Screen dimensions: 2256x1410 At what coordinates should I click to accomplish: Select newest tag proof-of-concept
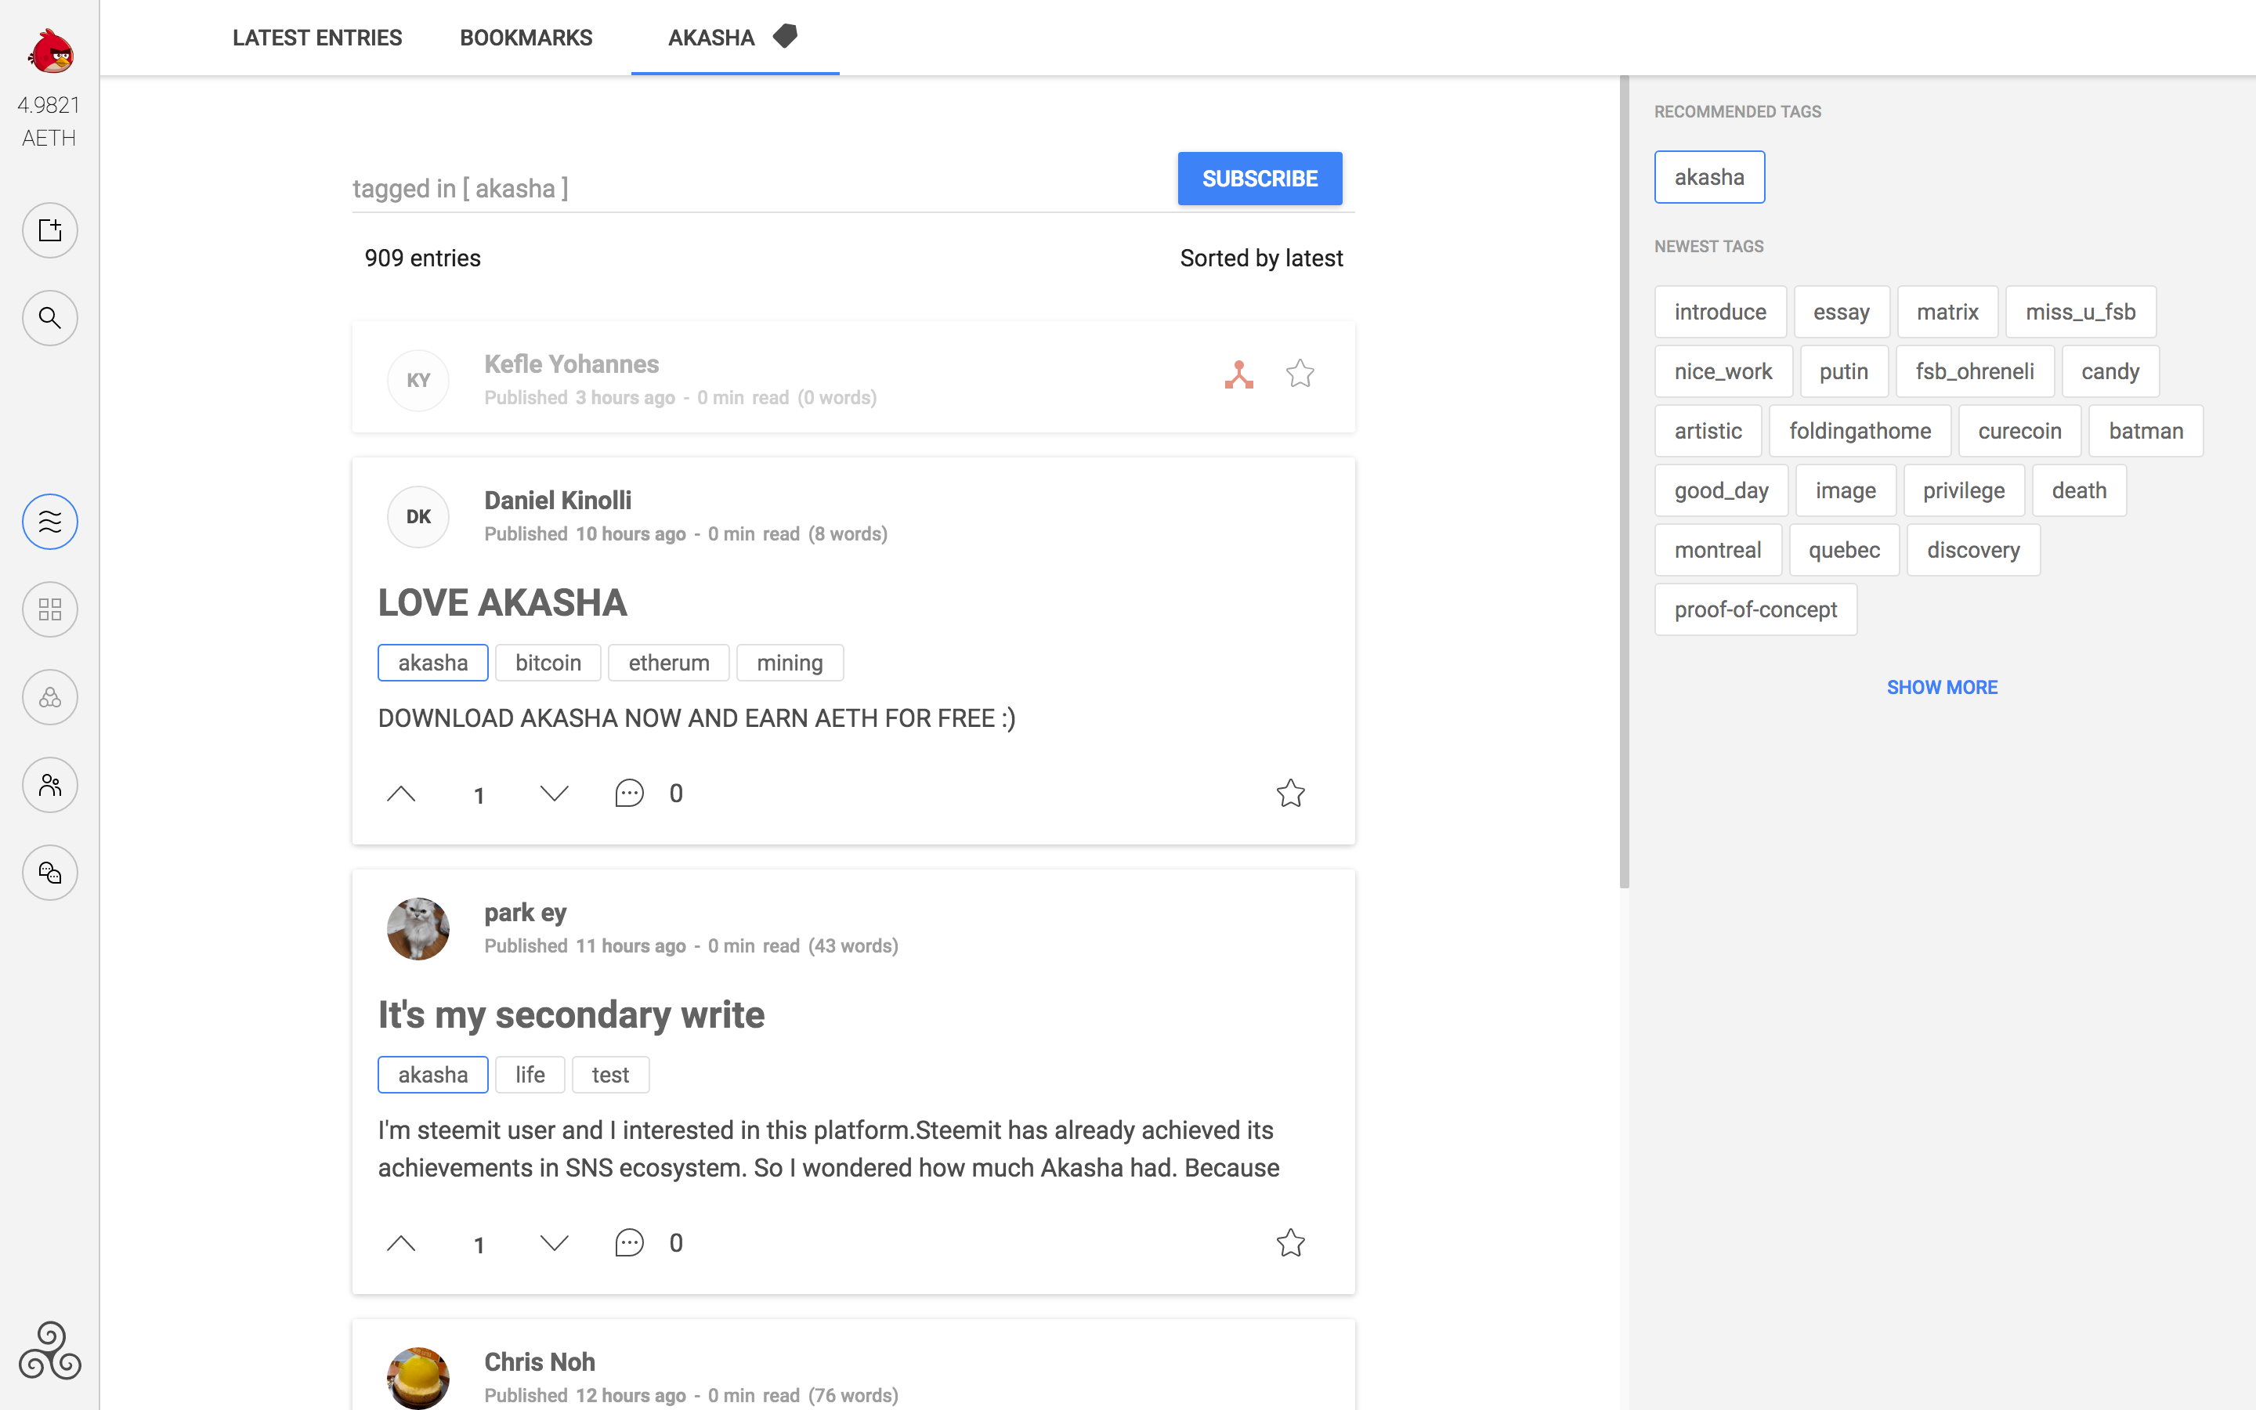click(x=1755, y=610)
